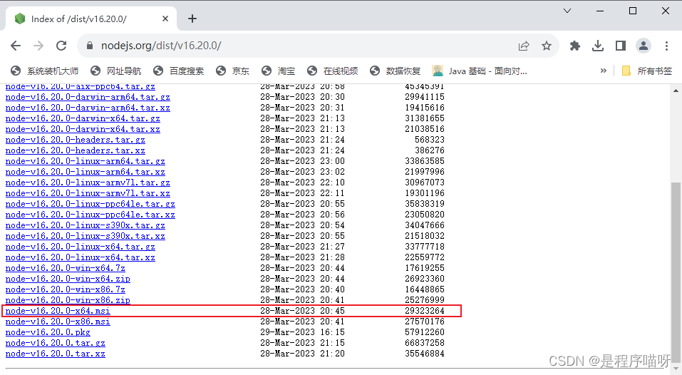Select the Index of /dist/v16.20.0/ tab

[91, 19]
